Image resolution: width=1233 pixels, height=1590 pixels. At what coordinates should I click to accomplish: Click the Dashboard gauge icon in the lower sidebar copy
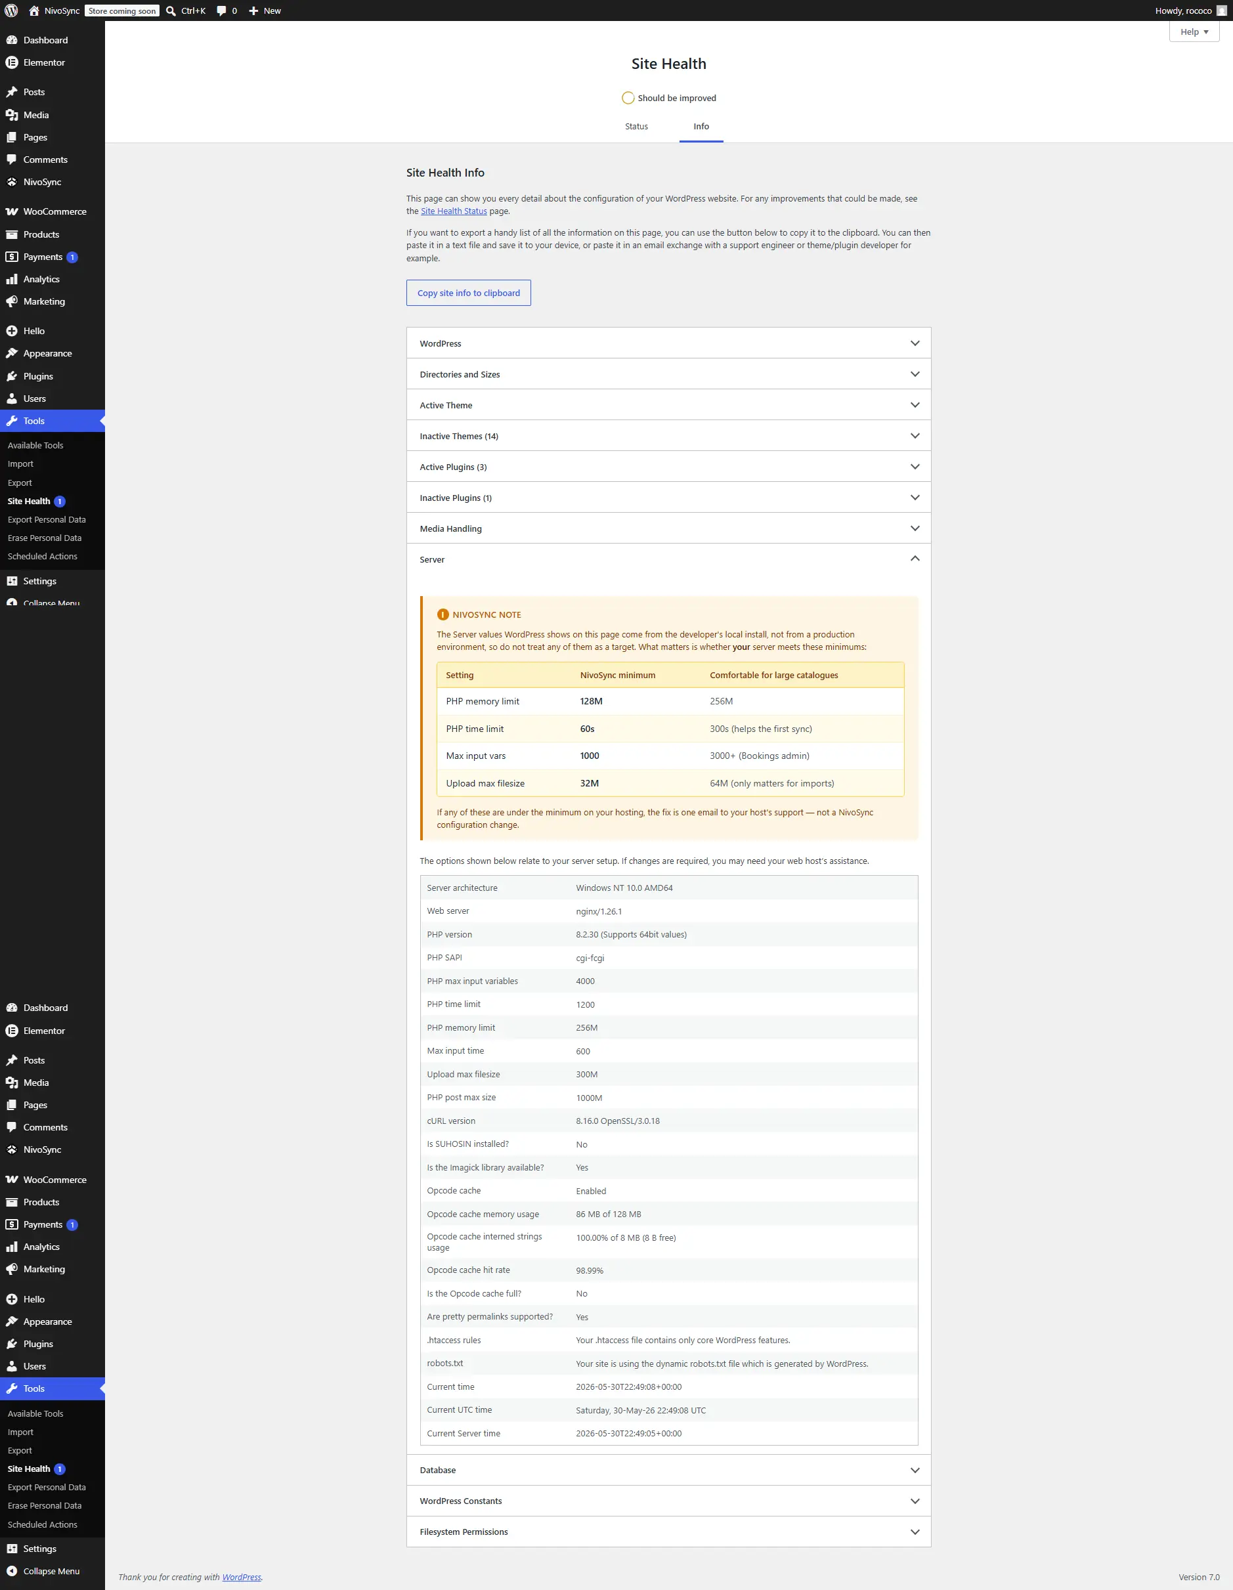(12, 1008)
